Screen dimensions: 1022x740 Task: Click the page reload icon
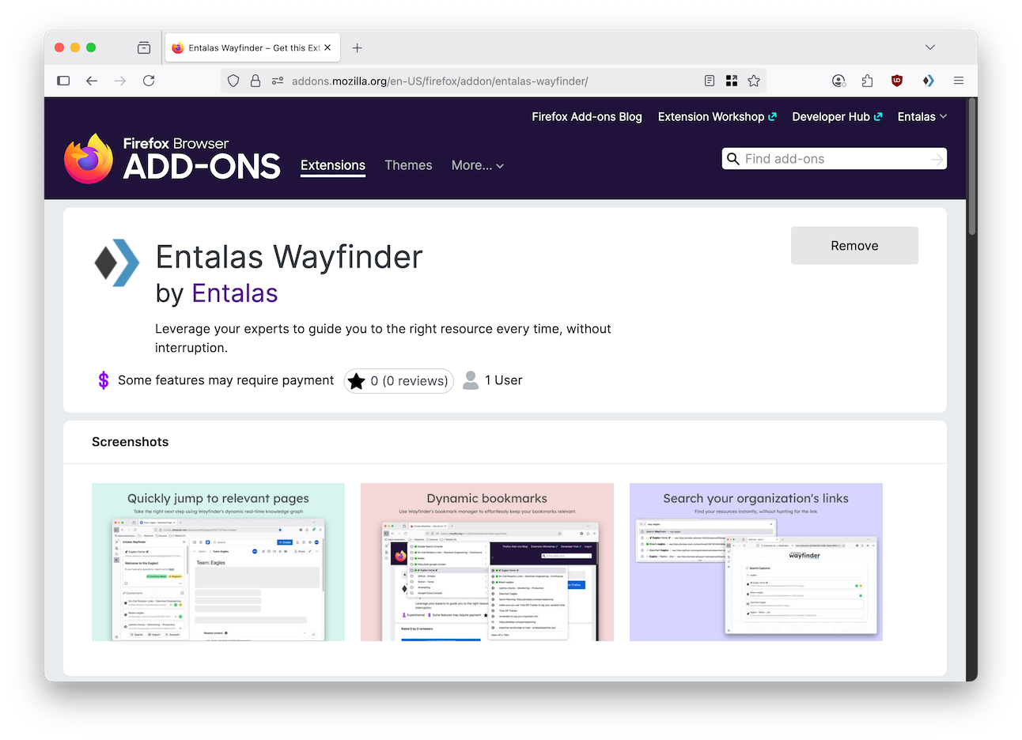(149, 80)
